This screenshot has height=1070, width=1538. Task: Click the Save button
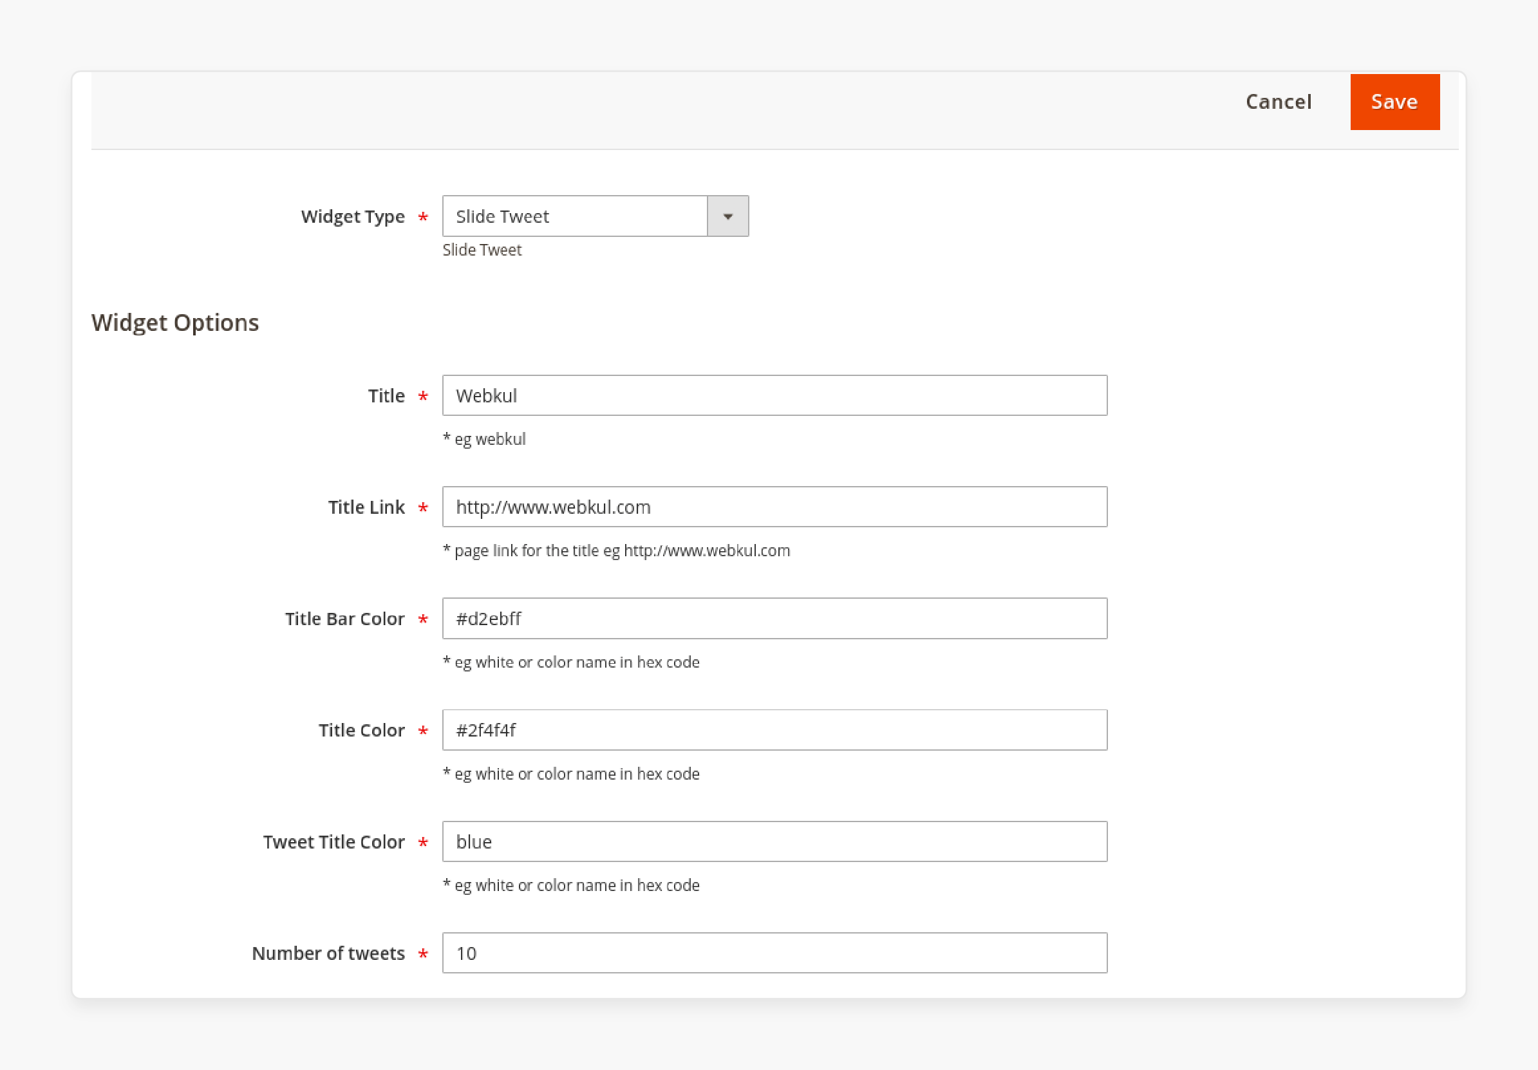[1394, 102]
